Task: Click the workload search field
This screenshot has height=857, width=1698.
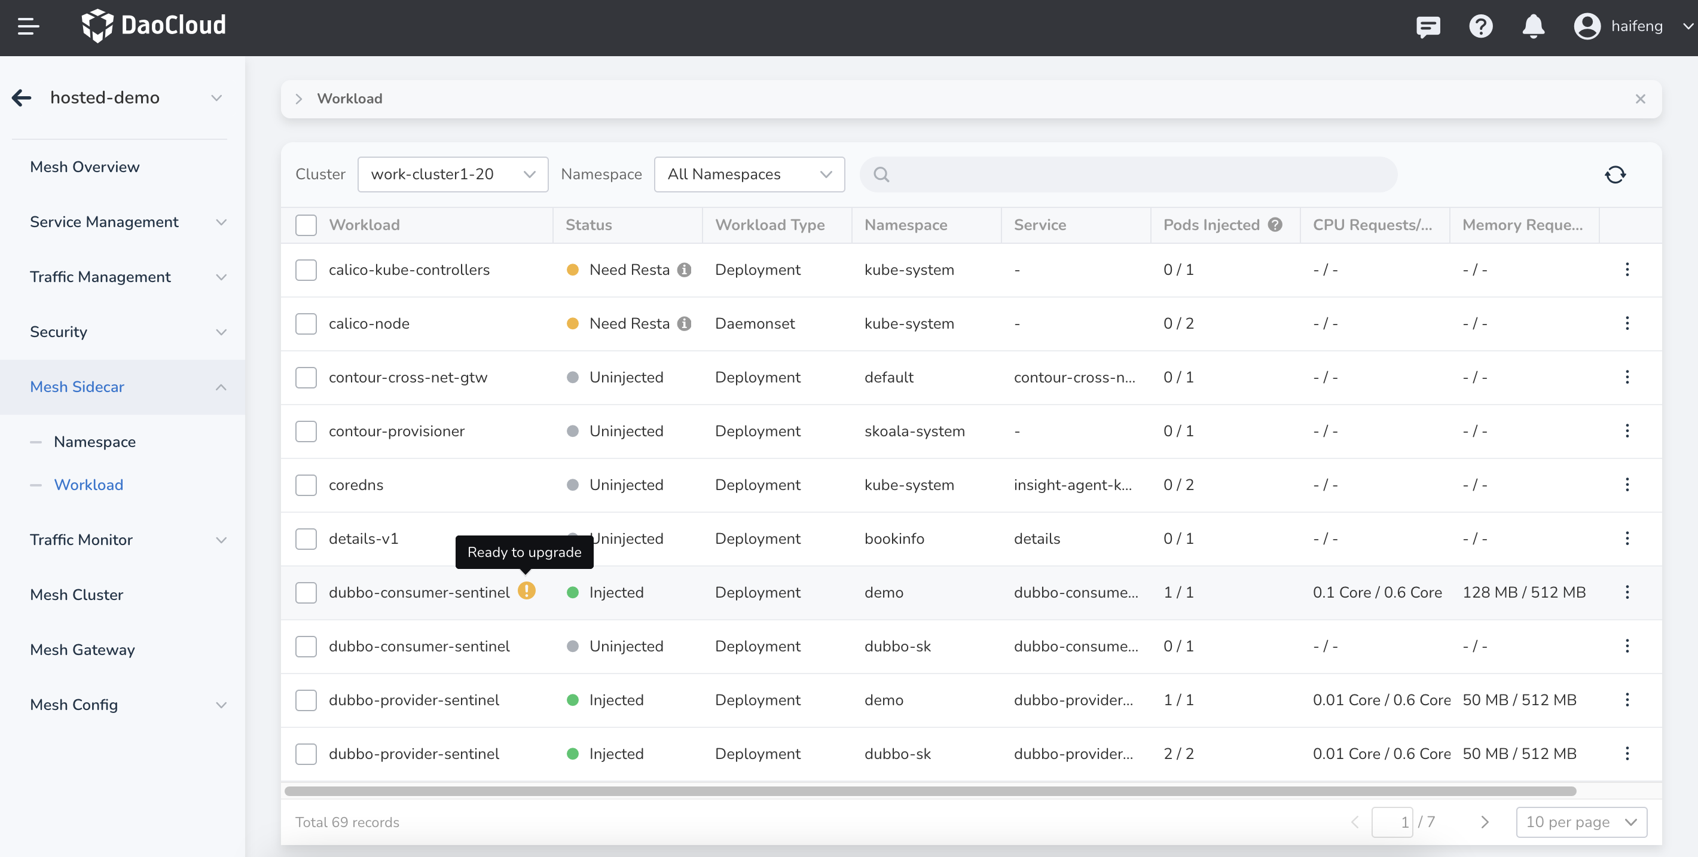Action: tap(1128, 175)
